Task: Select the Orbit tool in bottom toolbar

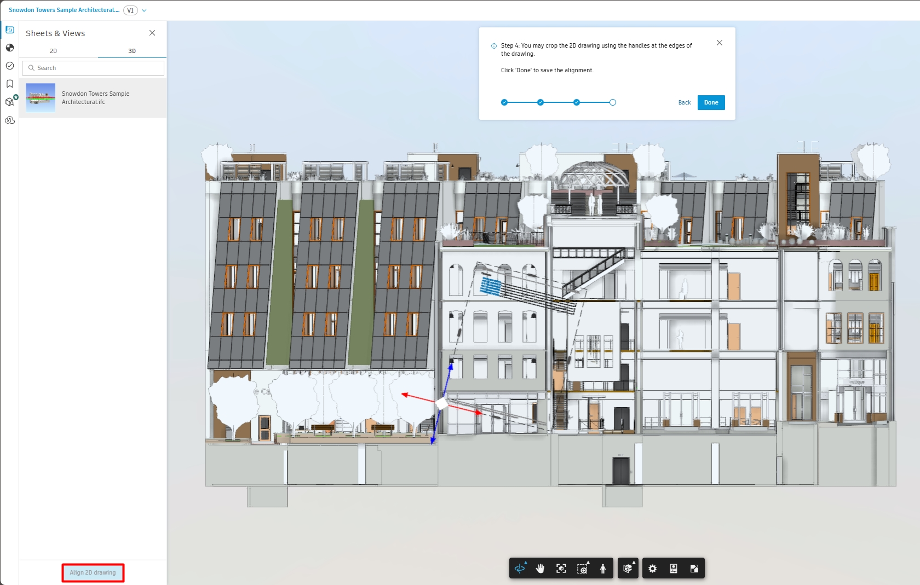Action: pos(520,568)
